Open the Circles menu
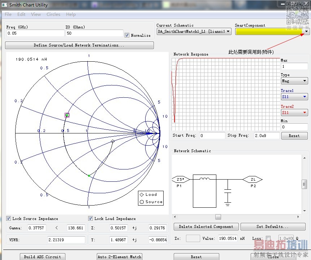This screenshot has width=311, height=260. tap(53, 14)
